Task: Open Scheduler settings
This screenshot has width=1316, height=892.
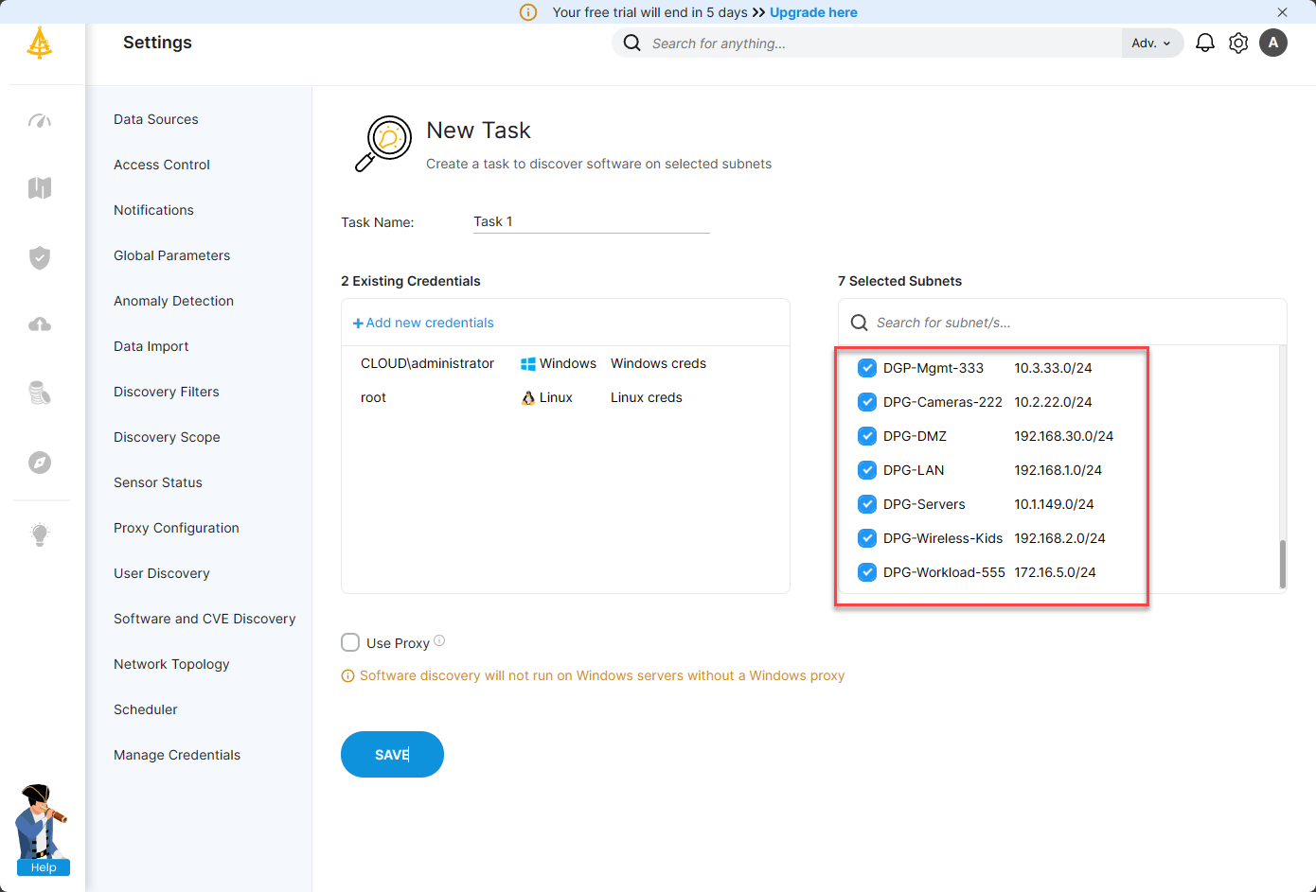Action: 146,709
